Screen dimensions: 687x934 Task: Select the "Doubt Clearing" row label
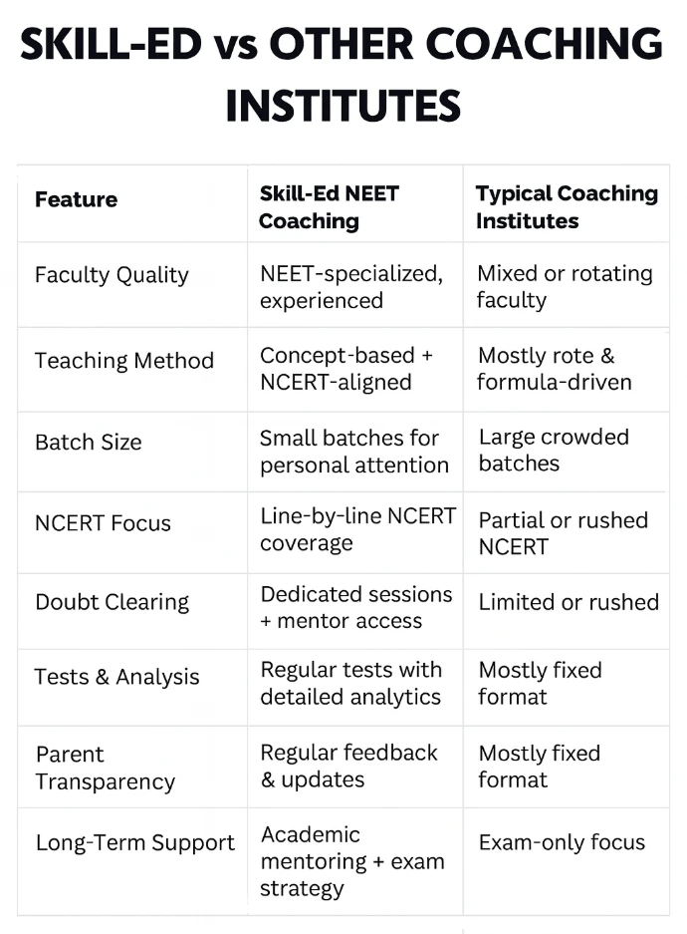pyautogui.click(x=112, y=602)
